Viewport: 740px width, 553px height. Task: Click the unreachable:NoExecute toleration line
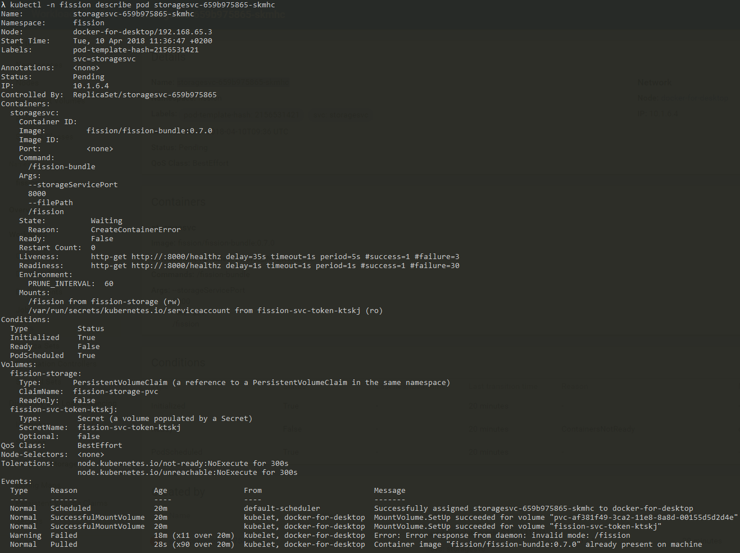[x=188, y=472]
